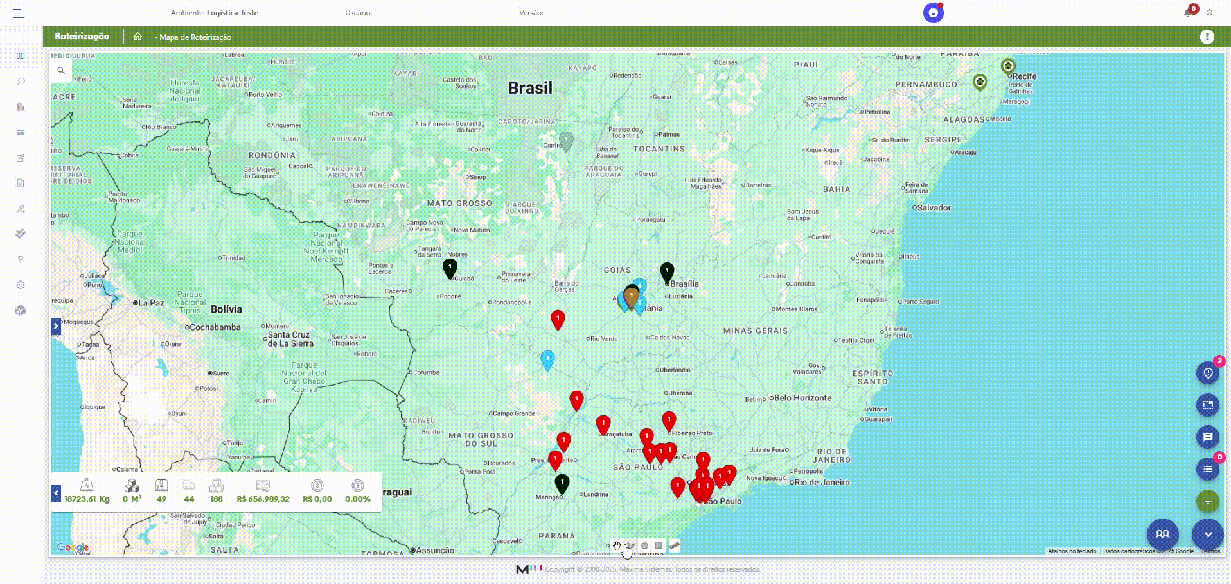This screenshot has width=1231, height=584.
Task: Click the gear settings icon in sidebar
Action: pos(21,285)
